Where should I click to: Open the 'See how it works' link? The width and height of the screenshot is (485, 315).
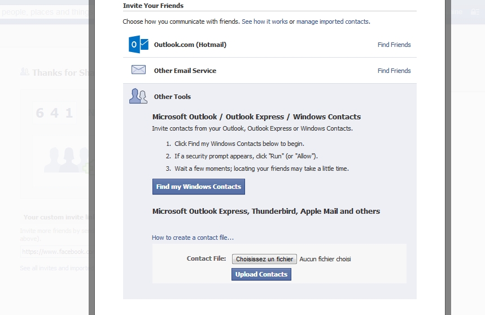264,21
